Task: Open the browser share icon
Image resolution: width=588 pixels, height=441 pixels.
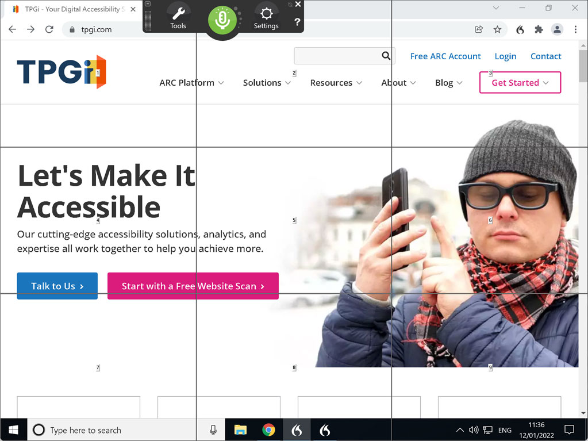Action: 478,29
